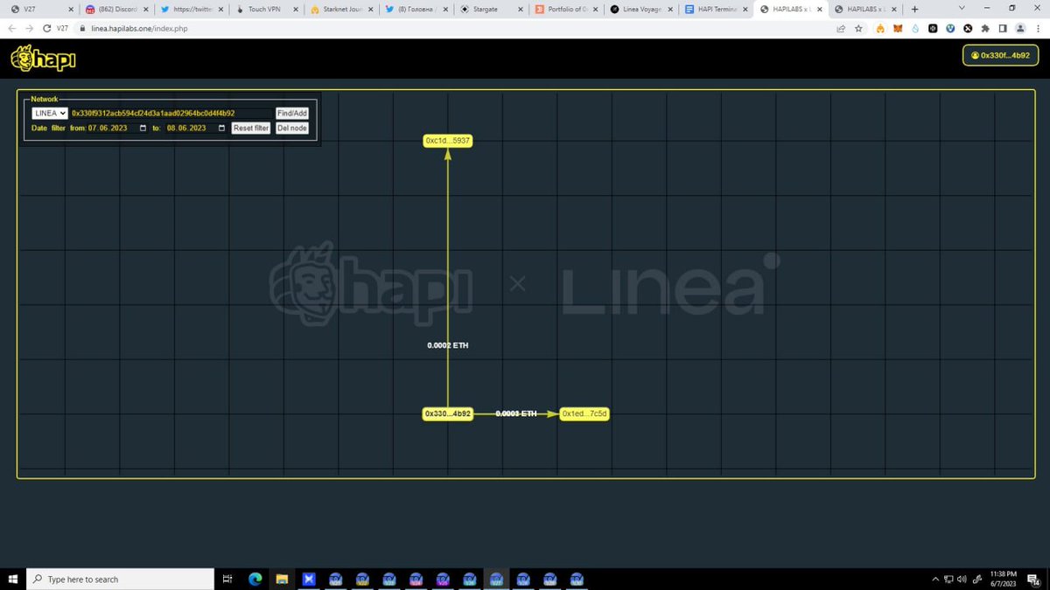
Task: Click the wallet address input field
Action: (171, 113)
